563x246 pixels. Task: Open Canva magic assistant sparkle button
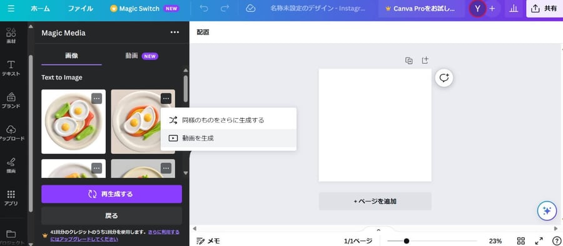pos(547,211)
